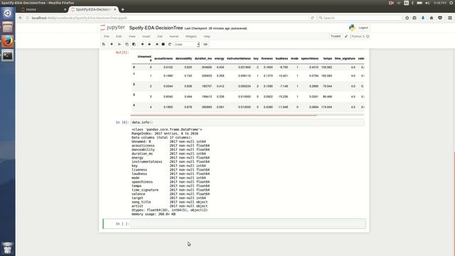Image resolution: width=455 pixels, height=256 pixels.
Task: Focus the Firefox Search box
Action: (360, 18)
